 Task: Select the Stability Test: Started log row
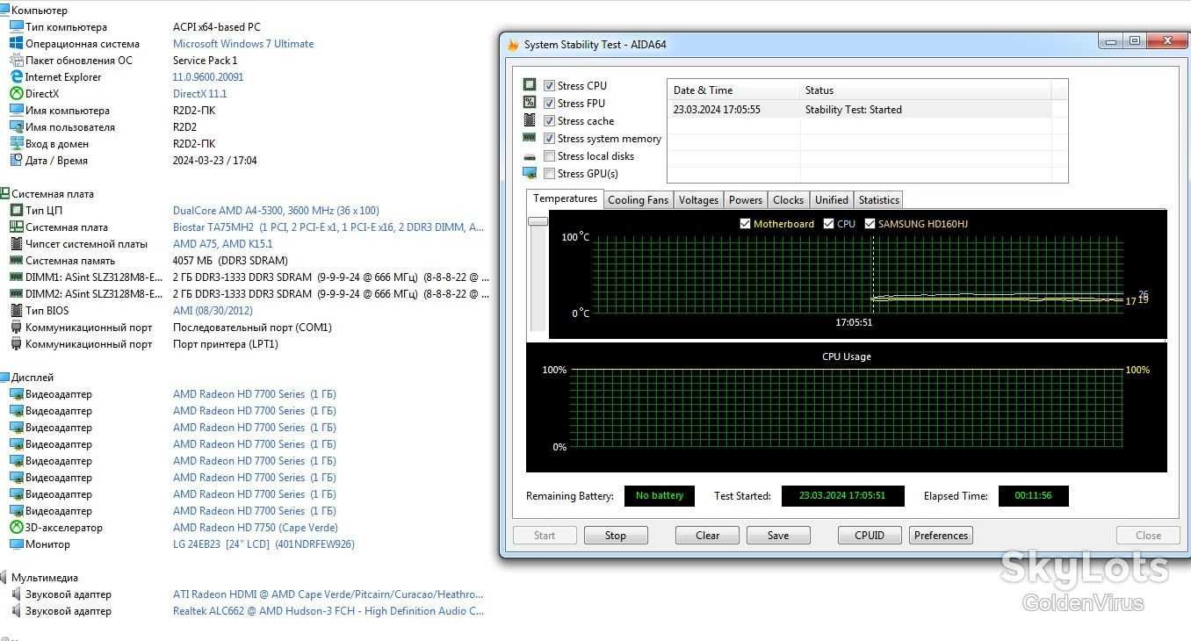pyautogui.click(x=859, y=110)
